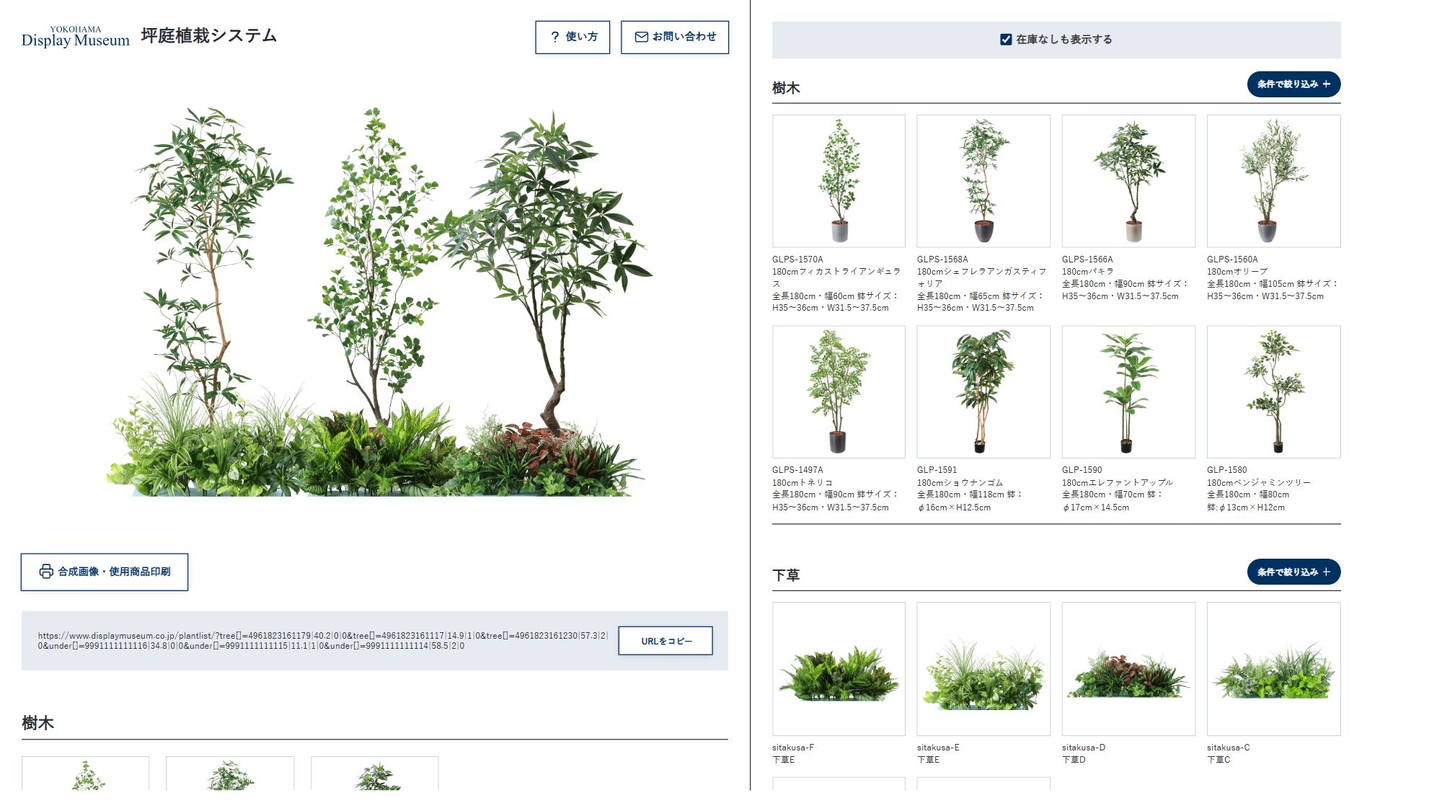This screenshot has width=1442, height=811.
Task: Expand 条件で絞り込み filter for 下草
Action: 1293,572
